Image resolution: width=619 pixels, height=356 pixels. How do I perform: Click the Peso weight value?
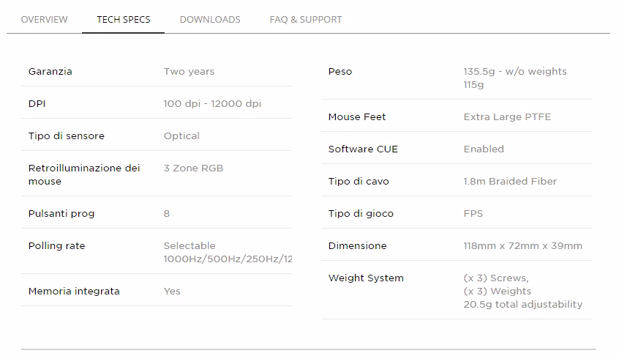[x=515, y=78]
